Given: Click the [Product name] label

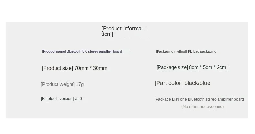Looking at the screenshot, I should [x=54, y=52].
